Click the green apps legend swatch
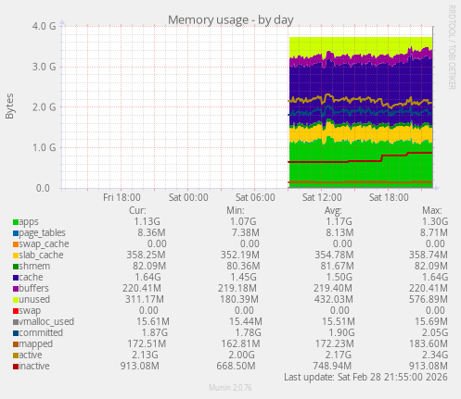The height and width of the screenshot is (399, 461). [x=16, y=222]
